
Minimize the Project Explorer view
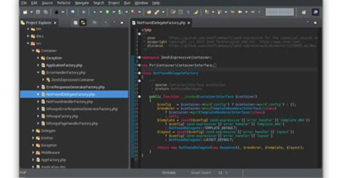[114, 22]
